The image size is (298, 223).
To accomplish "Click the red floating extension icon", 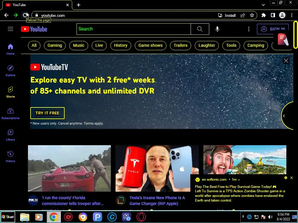I will (283, 39).
